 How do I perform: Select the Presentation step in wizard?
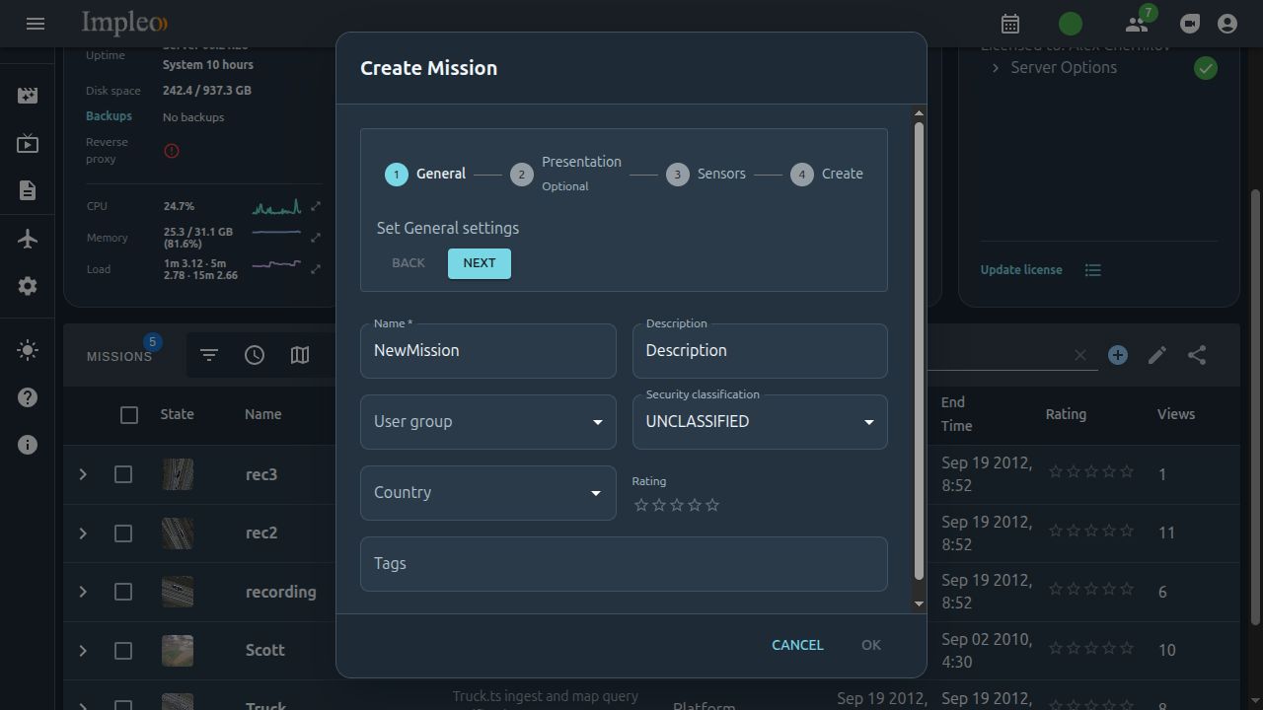[566, 174]
